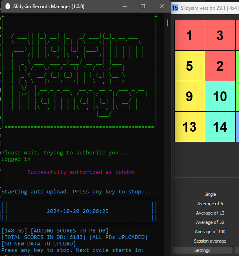Select the cyan tile numbered 10
Screen dimensions: 239x256
tap(220, 96)
